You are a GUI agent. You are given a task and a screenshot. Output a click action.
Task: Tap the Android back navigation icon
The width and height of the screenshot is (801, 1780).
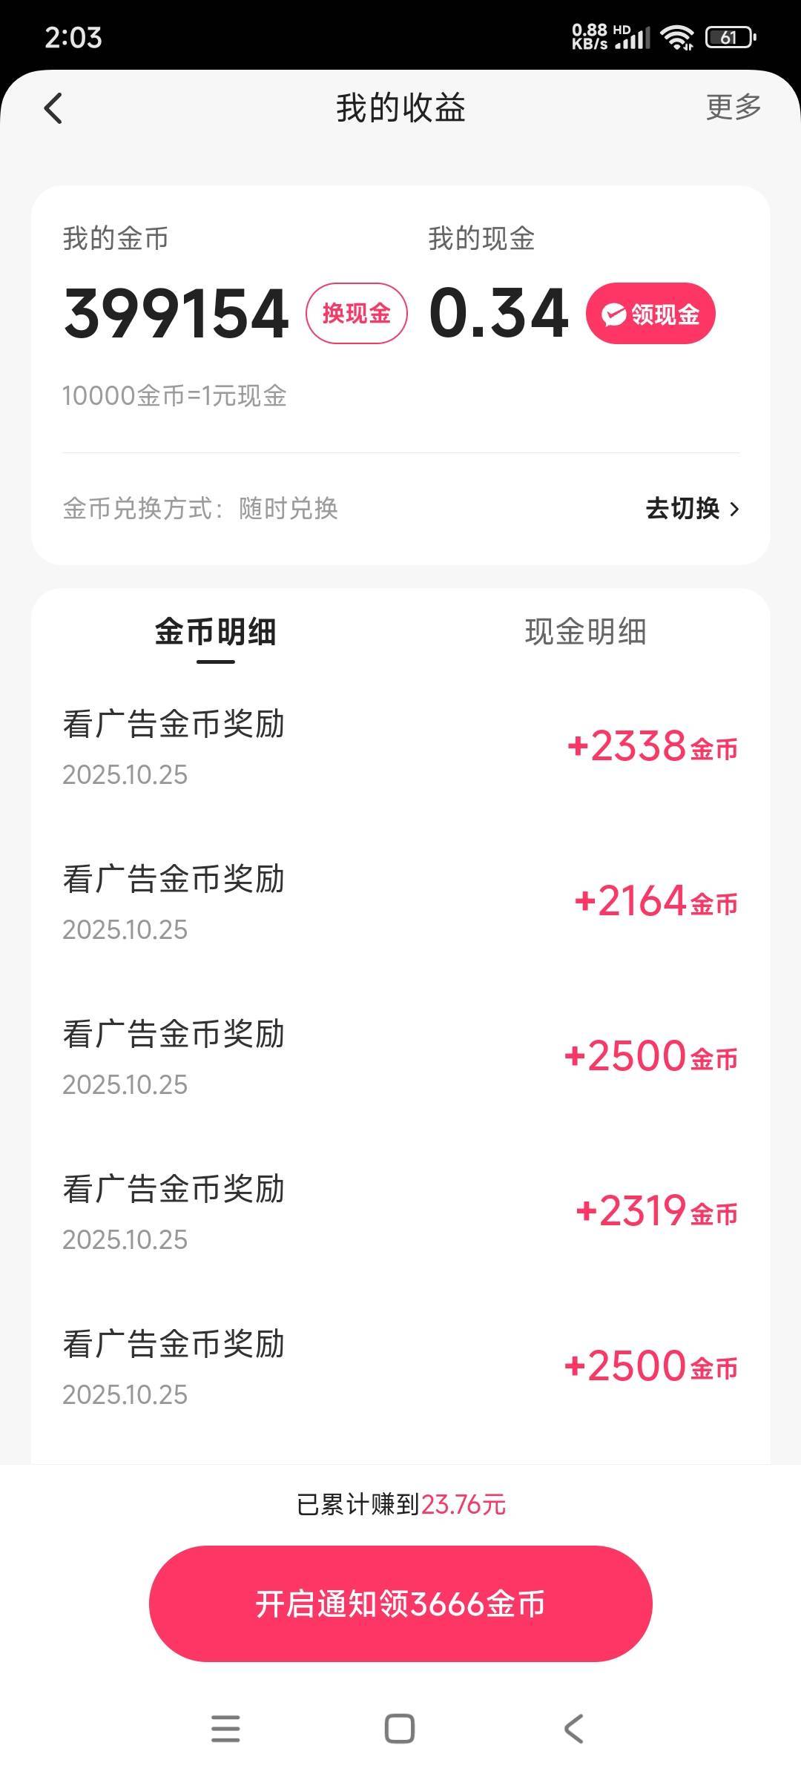pos(574,1728)
